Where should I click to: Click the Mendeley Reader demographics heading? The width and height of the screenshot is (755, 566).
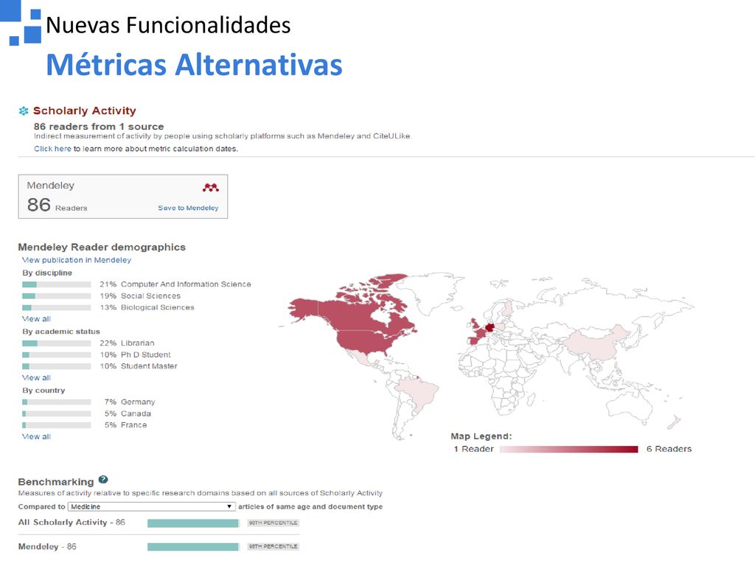pos(102,247)
